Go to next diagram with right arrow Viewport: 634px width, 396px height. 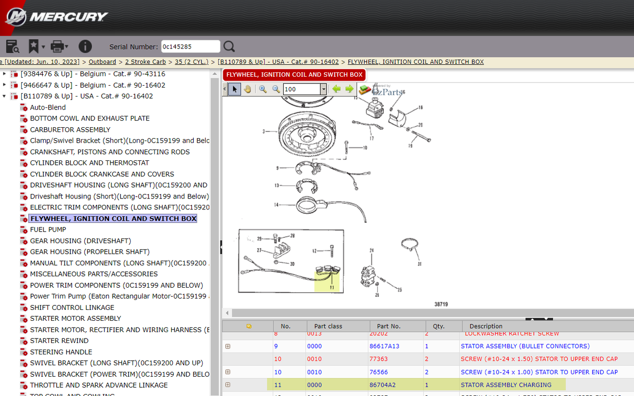350,89
